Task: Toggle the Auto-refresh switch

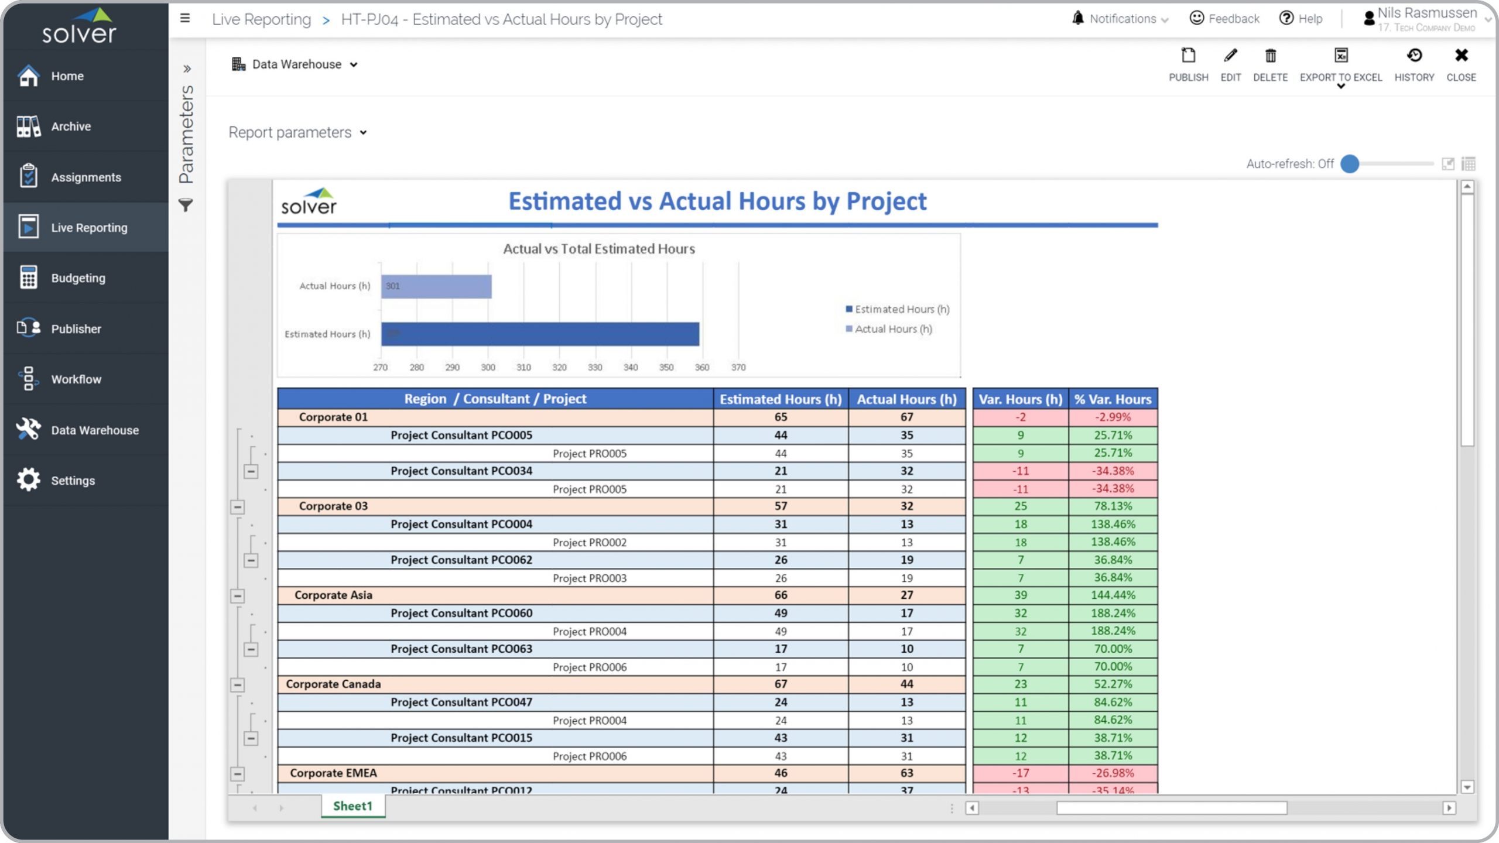Action: [x=1350, y=164]
